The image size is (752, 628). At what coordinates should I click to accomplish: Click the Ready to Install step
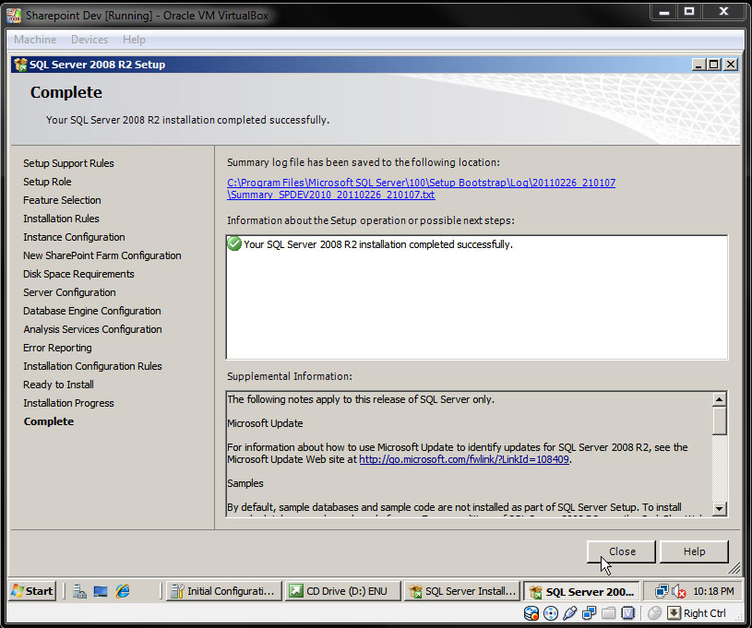point(58,385)
